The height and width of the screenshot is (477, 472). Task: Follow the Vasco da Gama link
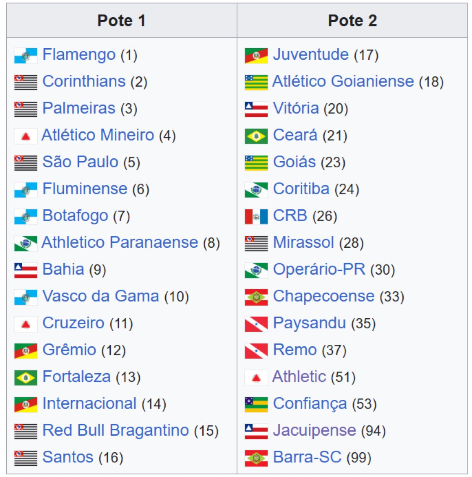(x=101, y=296)
